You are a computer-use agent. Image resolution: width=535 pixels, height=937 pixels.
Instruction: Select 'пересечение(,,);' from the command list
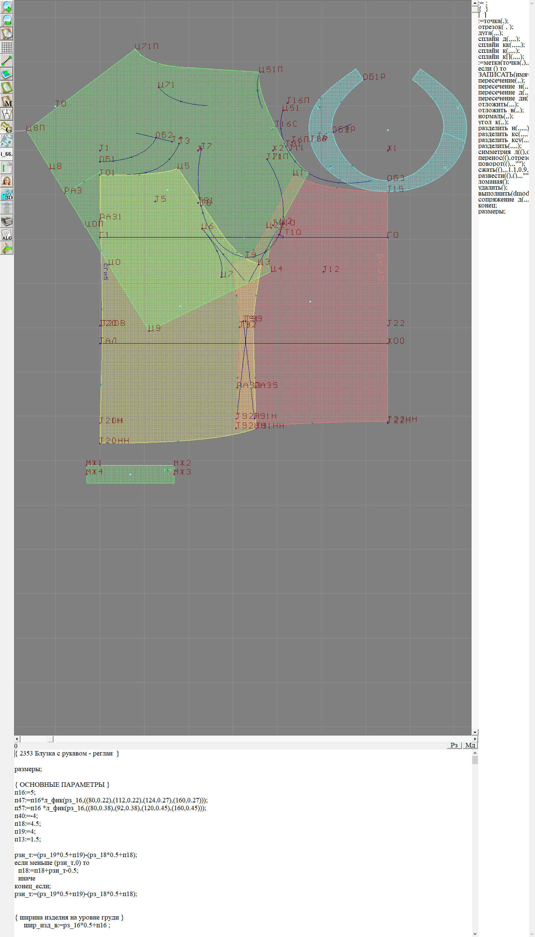pos(501,81)
